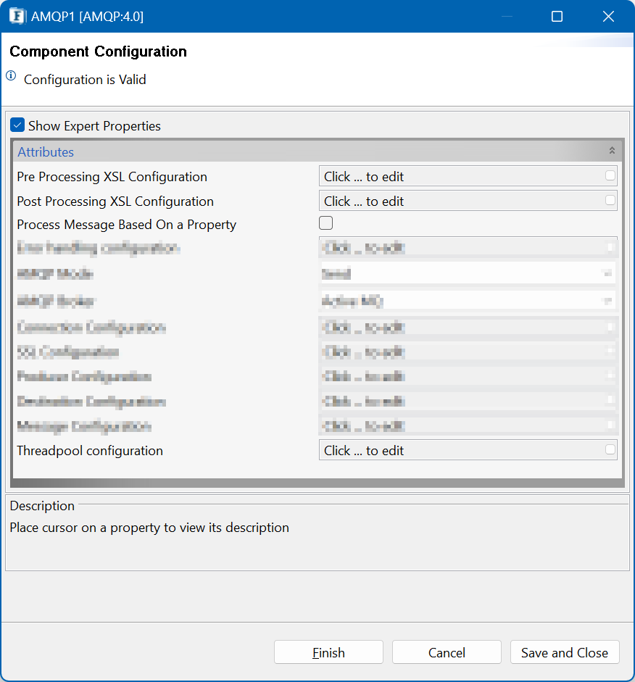
Task: Uncheck Show Expert Properties
Action: [x=17, y=125]
